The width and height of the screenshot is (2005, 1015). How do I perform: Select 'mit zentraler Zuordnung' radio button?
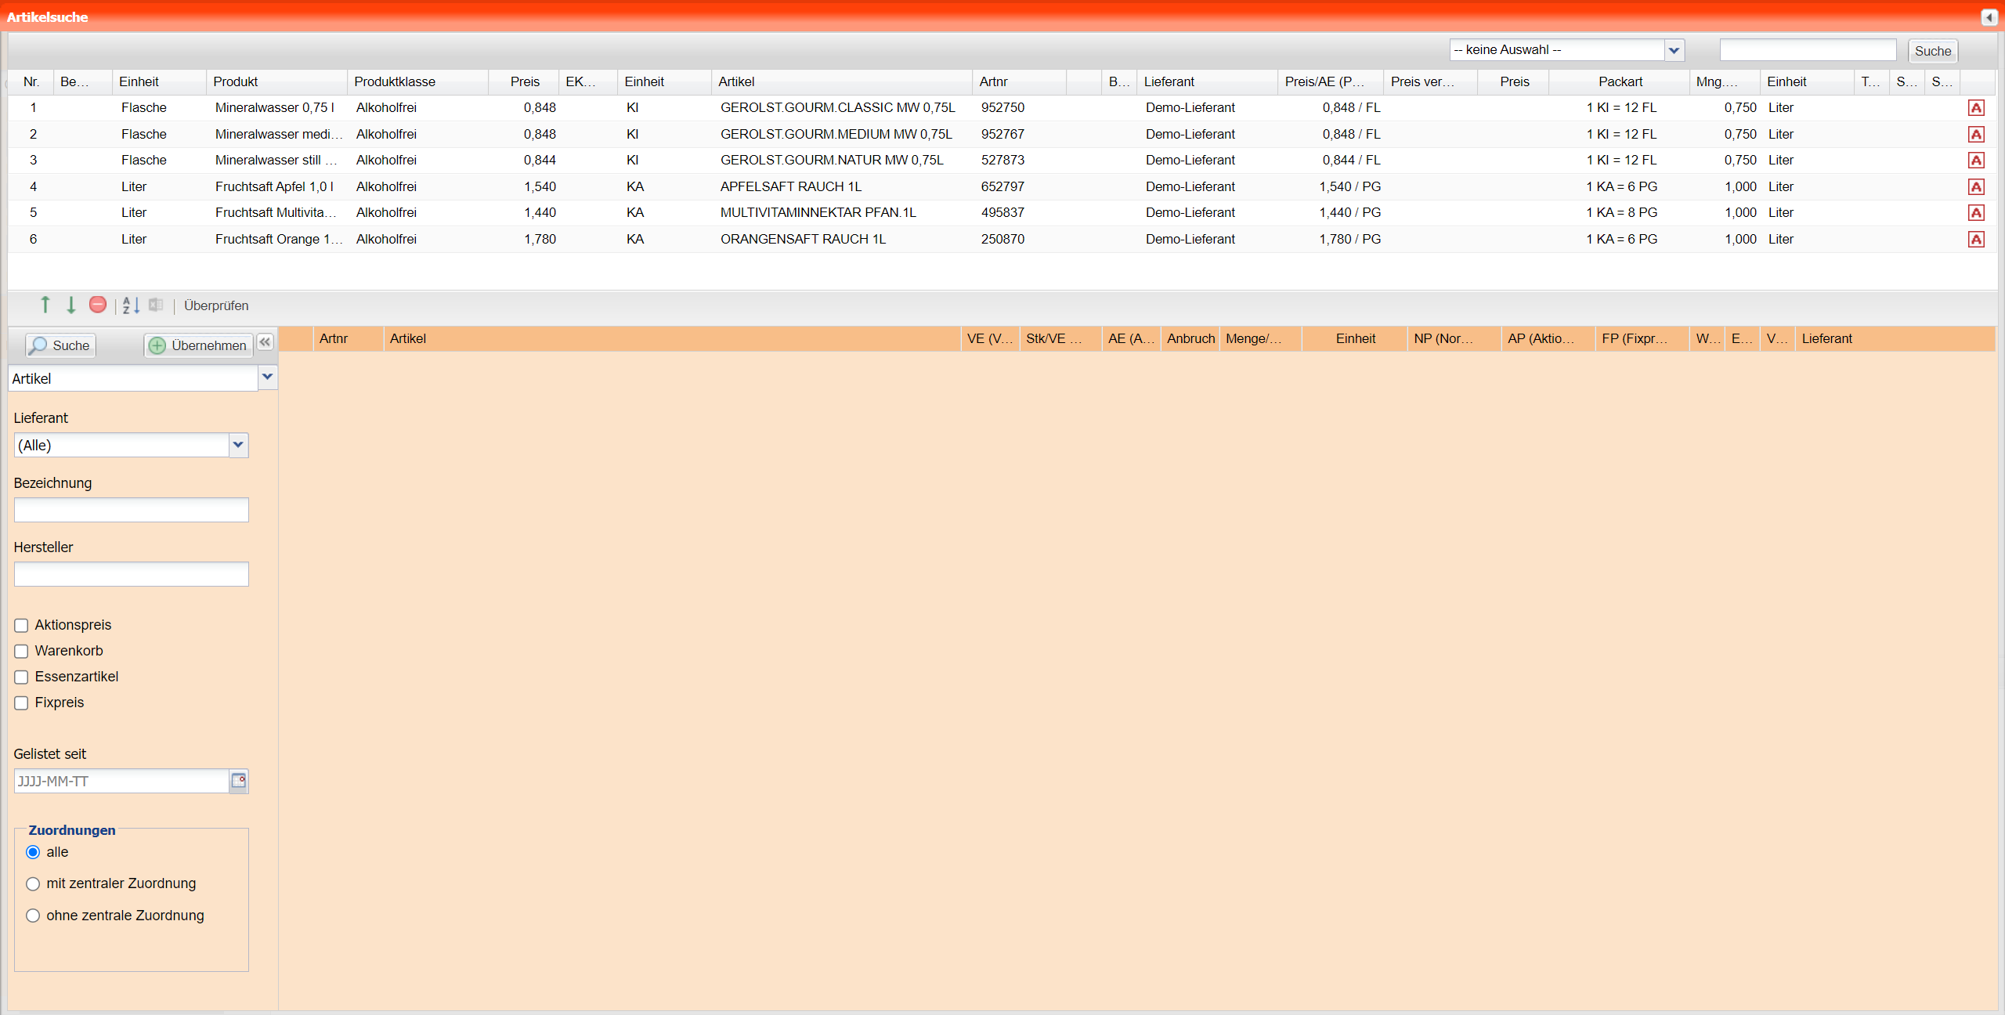(33, 883)
